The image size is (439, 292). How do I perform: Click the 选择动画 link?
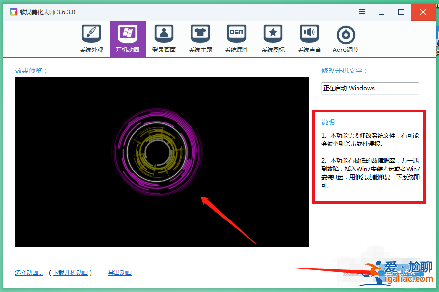point(28,272)
